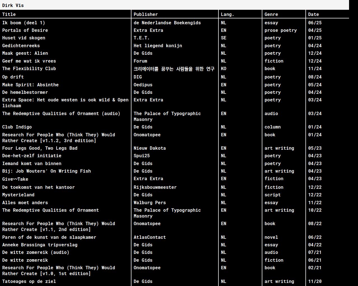The image size is (358, 286).
Task: Sort by the Lang. column header
Action: [x=227, y=14]
